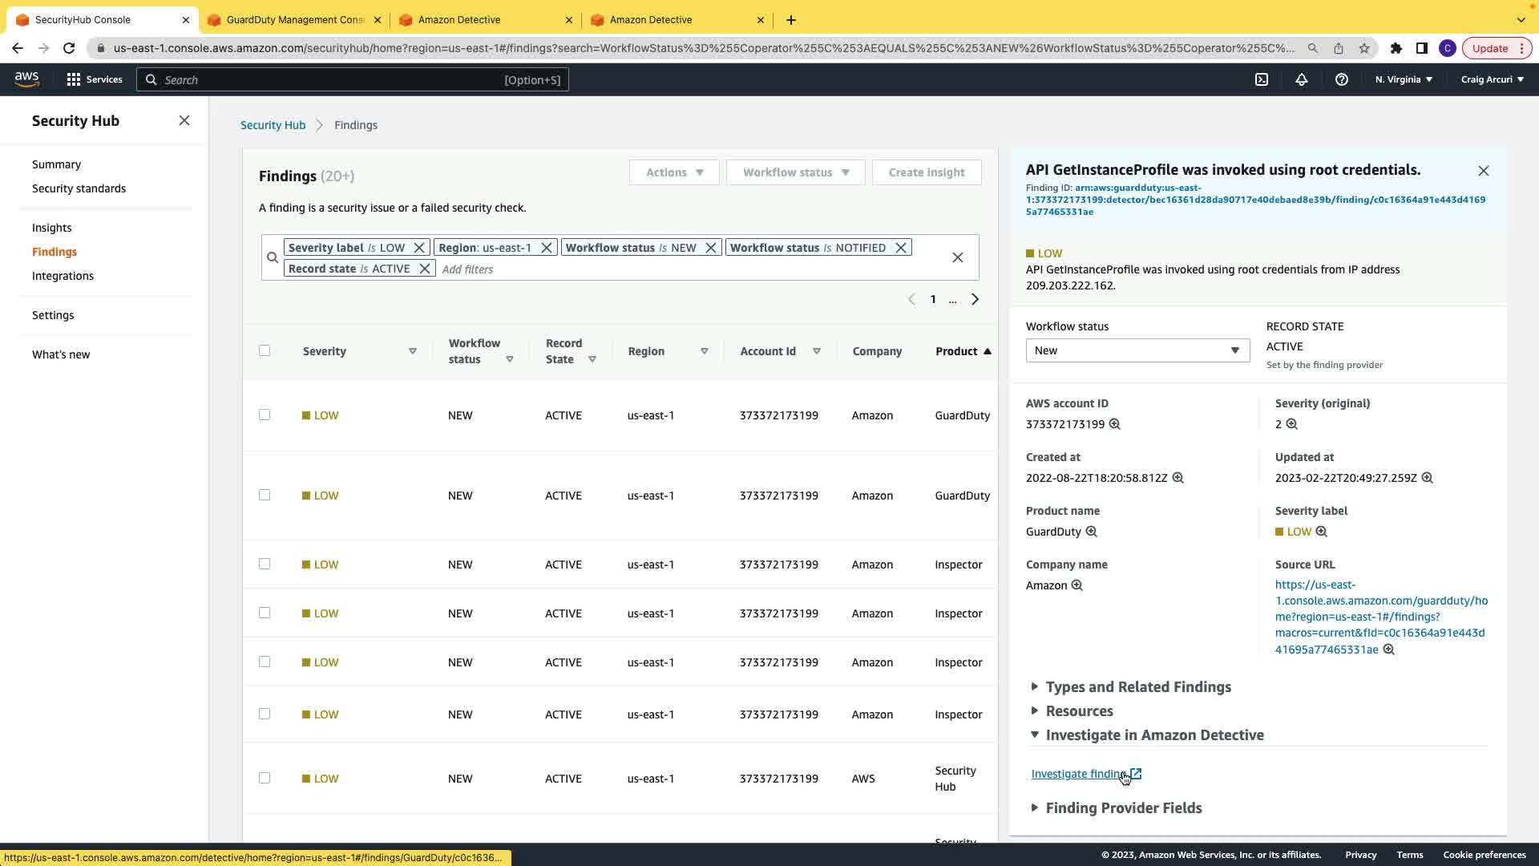Open the notifications bell icon

point(1302,79)
